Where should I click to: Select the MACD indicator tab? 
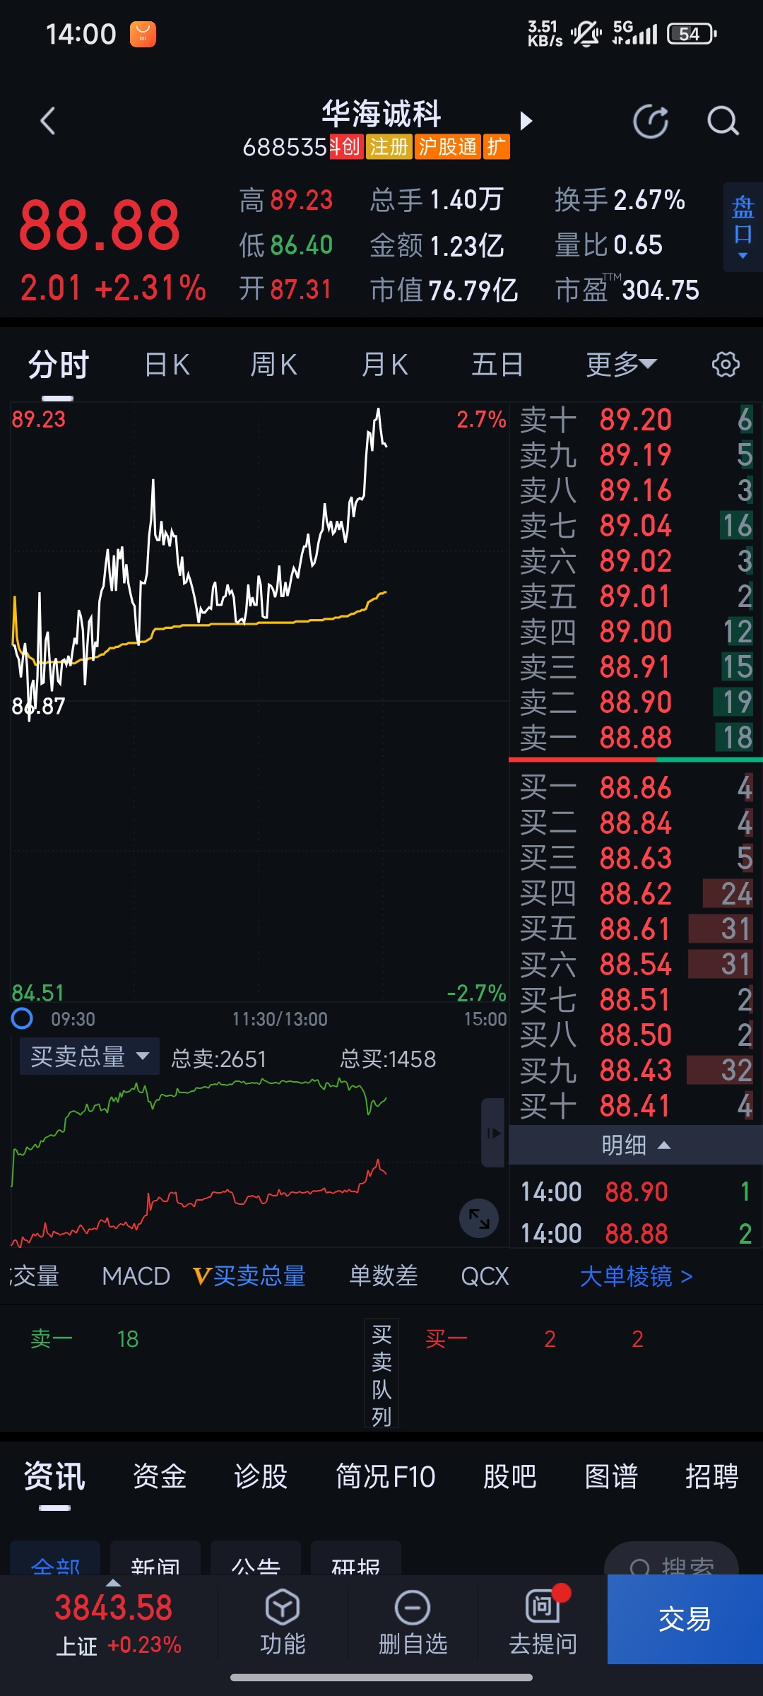pyautogui.click(x=136, y=1276)
